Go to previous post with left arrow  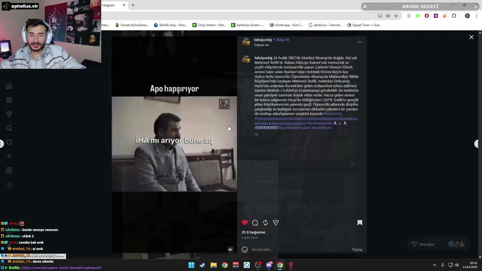point(2,144)
